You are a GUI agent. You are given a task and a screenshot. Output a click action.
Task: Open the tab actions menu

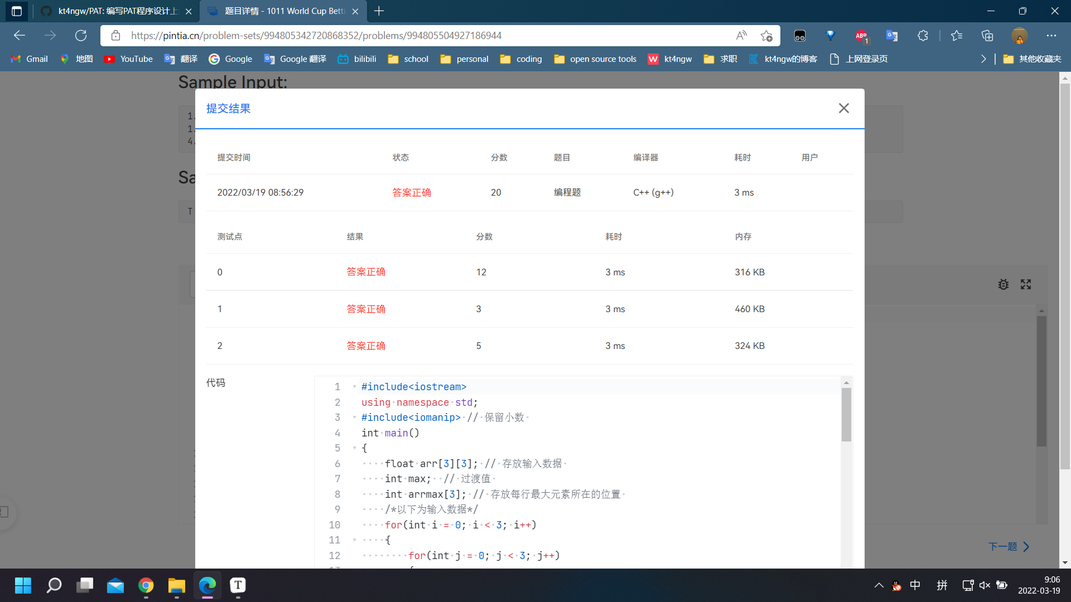(16, 11)
